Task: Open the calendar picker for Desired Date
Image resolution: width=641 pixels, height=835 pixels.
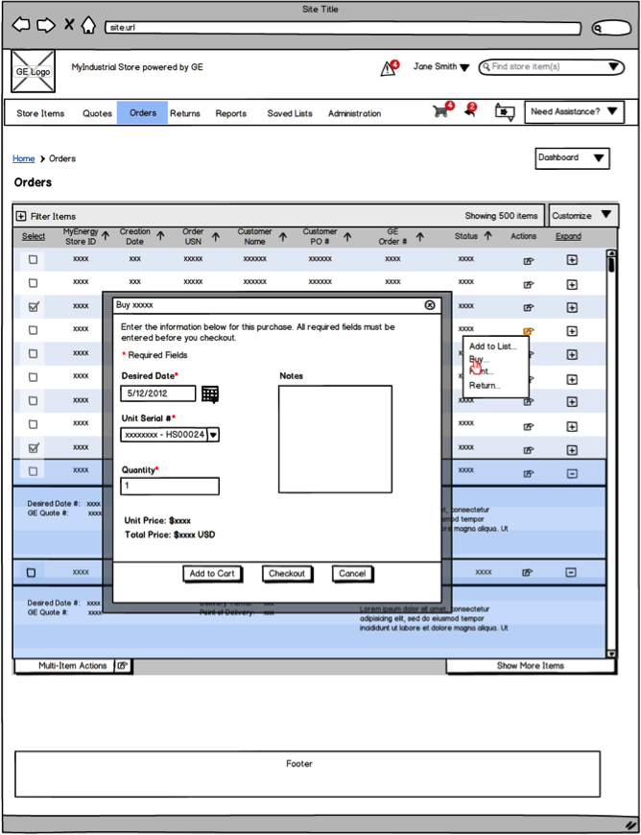Action: tap(210, 394)
